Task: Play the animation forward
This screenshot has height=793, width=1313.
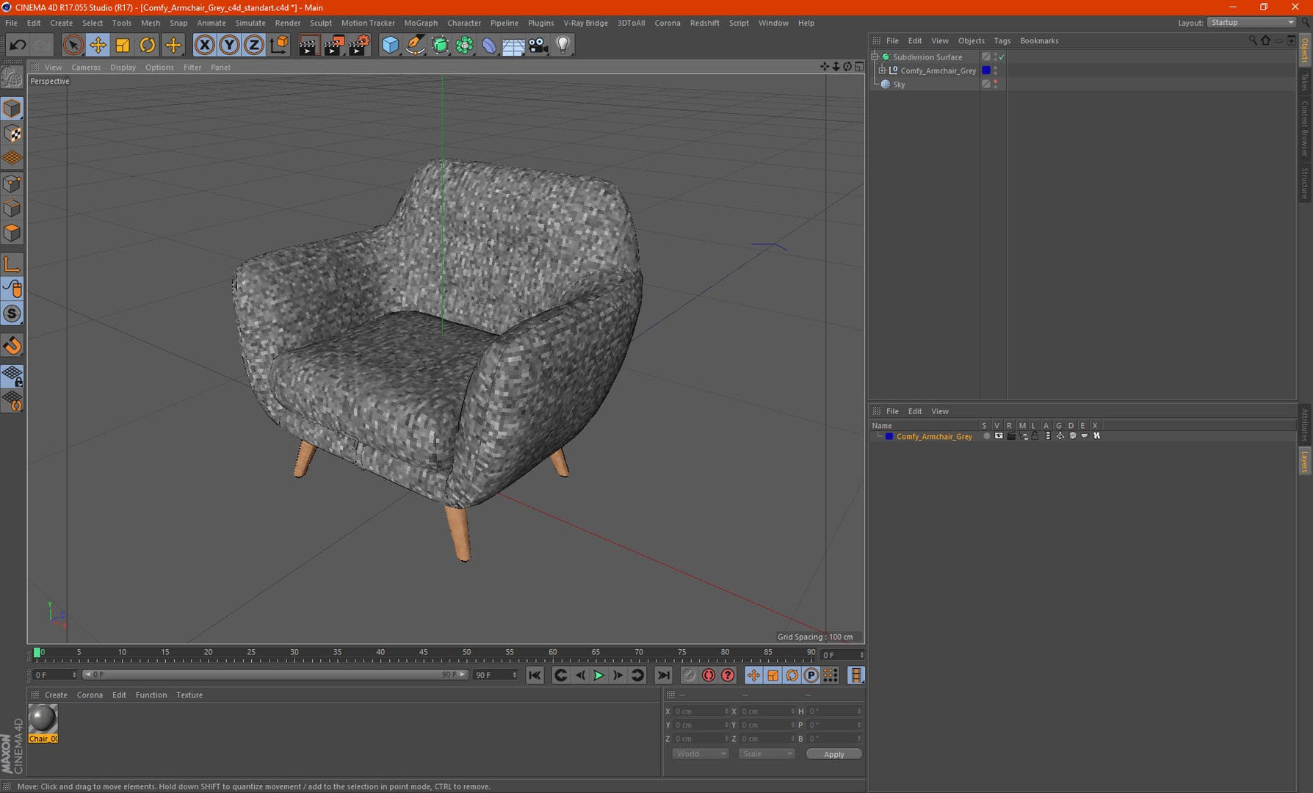Action: click(x=598, y=676)
